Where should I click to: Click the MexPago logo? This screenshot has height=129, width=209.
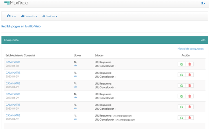click(16, 3)
